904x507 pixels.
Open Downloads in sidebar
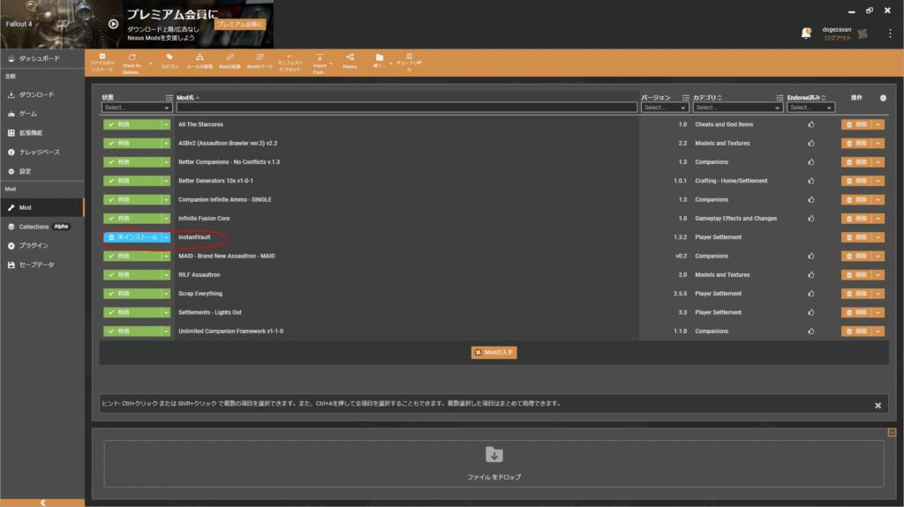pyautogui.click(x=42, y=94)
